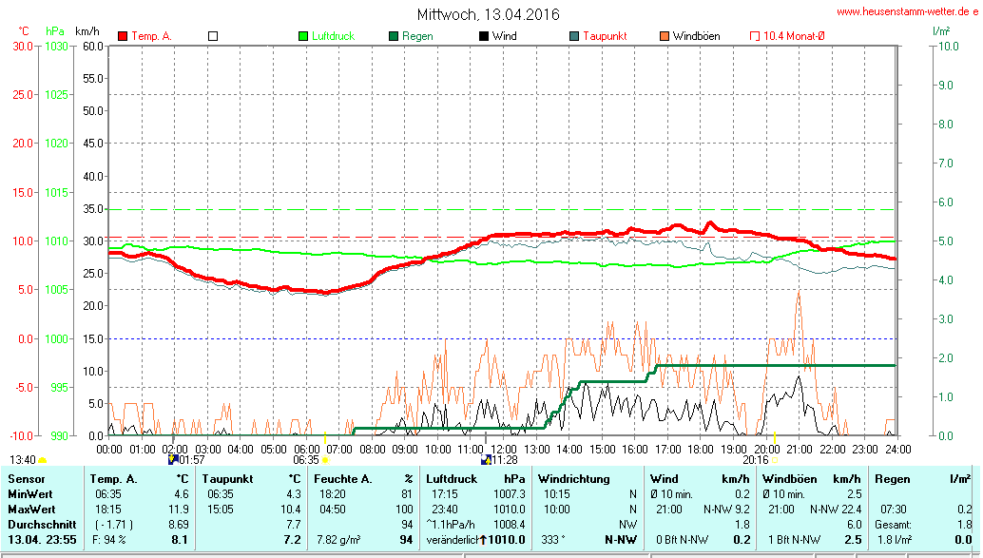Click the yellow sunrise icon beside 06:35
This screenshot has height=558, width=983.
pos(325,460)
